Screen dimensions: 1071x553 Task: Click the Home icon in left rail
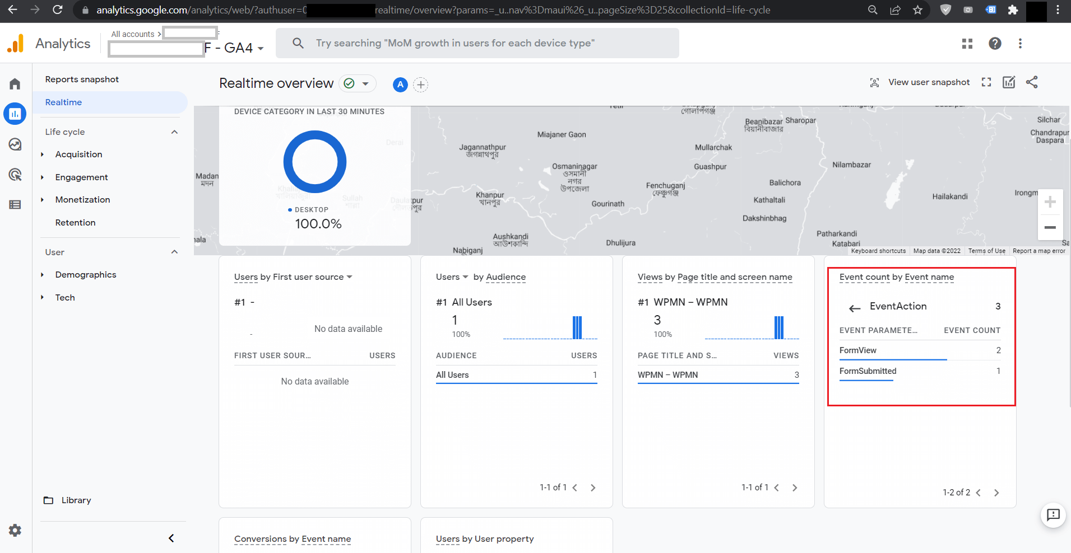coord(15,84)
